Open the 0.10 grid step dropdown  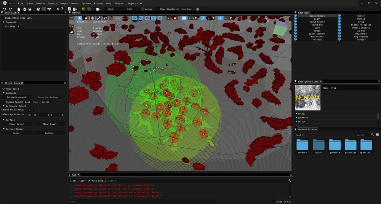coord(193,18)
